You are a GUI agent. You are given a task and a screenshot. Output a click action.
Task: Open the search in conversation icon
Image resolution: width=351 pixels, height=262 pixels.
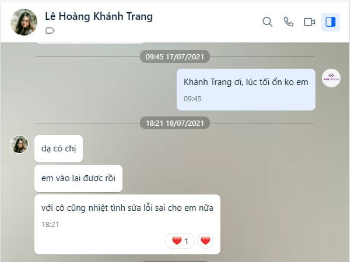tap(267, 22)
